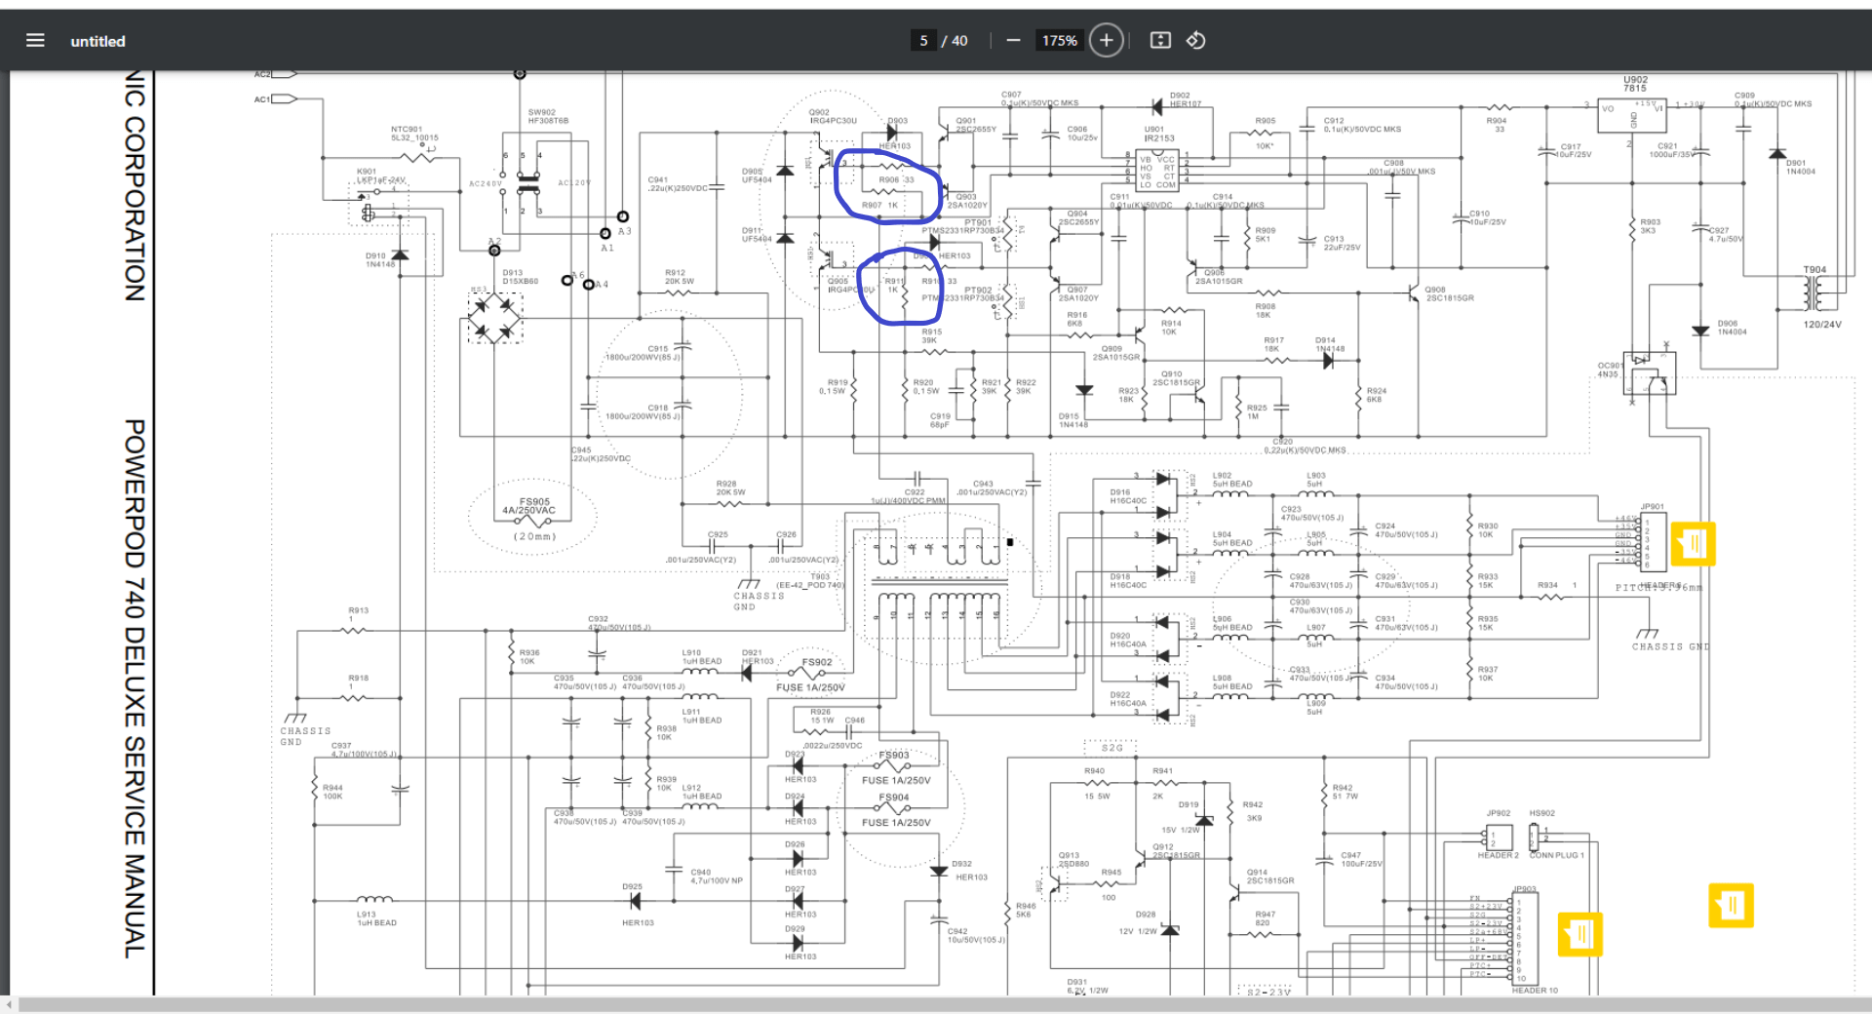Click the 'AC1' input terminal label
Viewport: 1872px width, 1014px height.
(x=261, y=99)
